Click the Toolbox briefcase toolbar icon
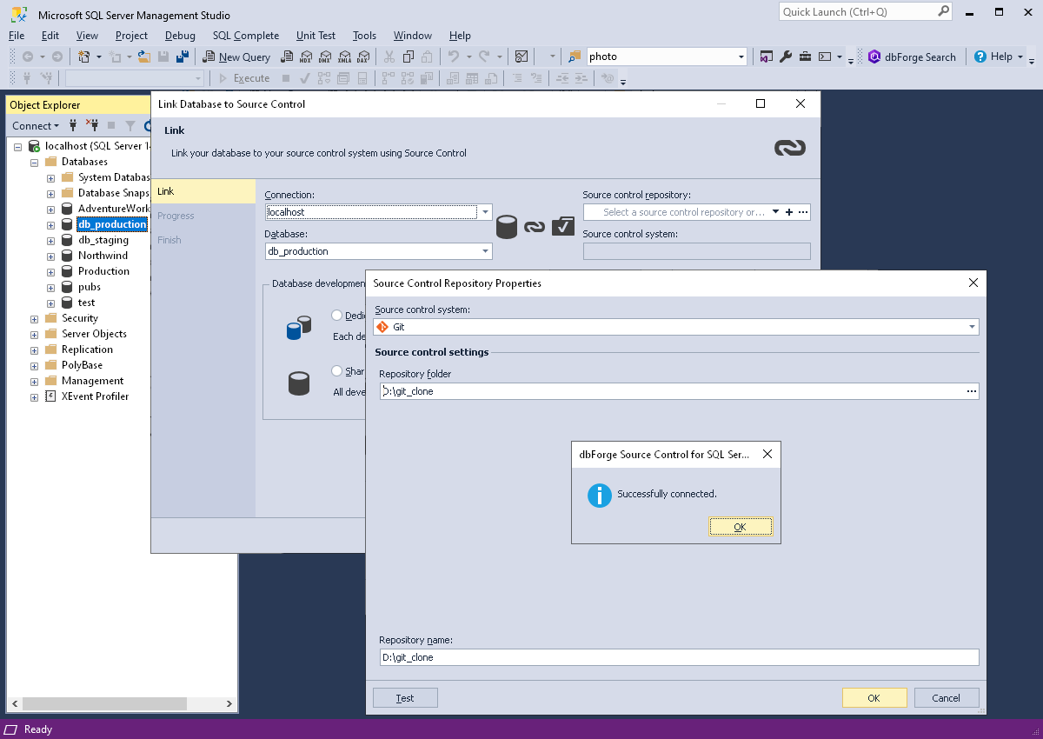Screen dimensions: 1043x739 click(805, 57)
